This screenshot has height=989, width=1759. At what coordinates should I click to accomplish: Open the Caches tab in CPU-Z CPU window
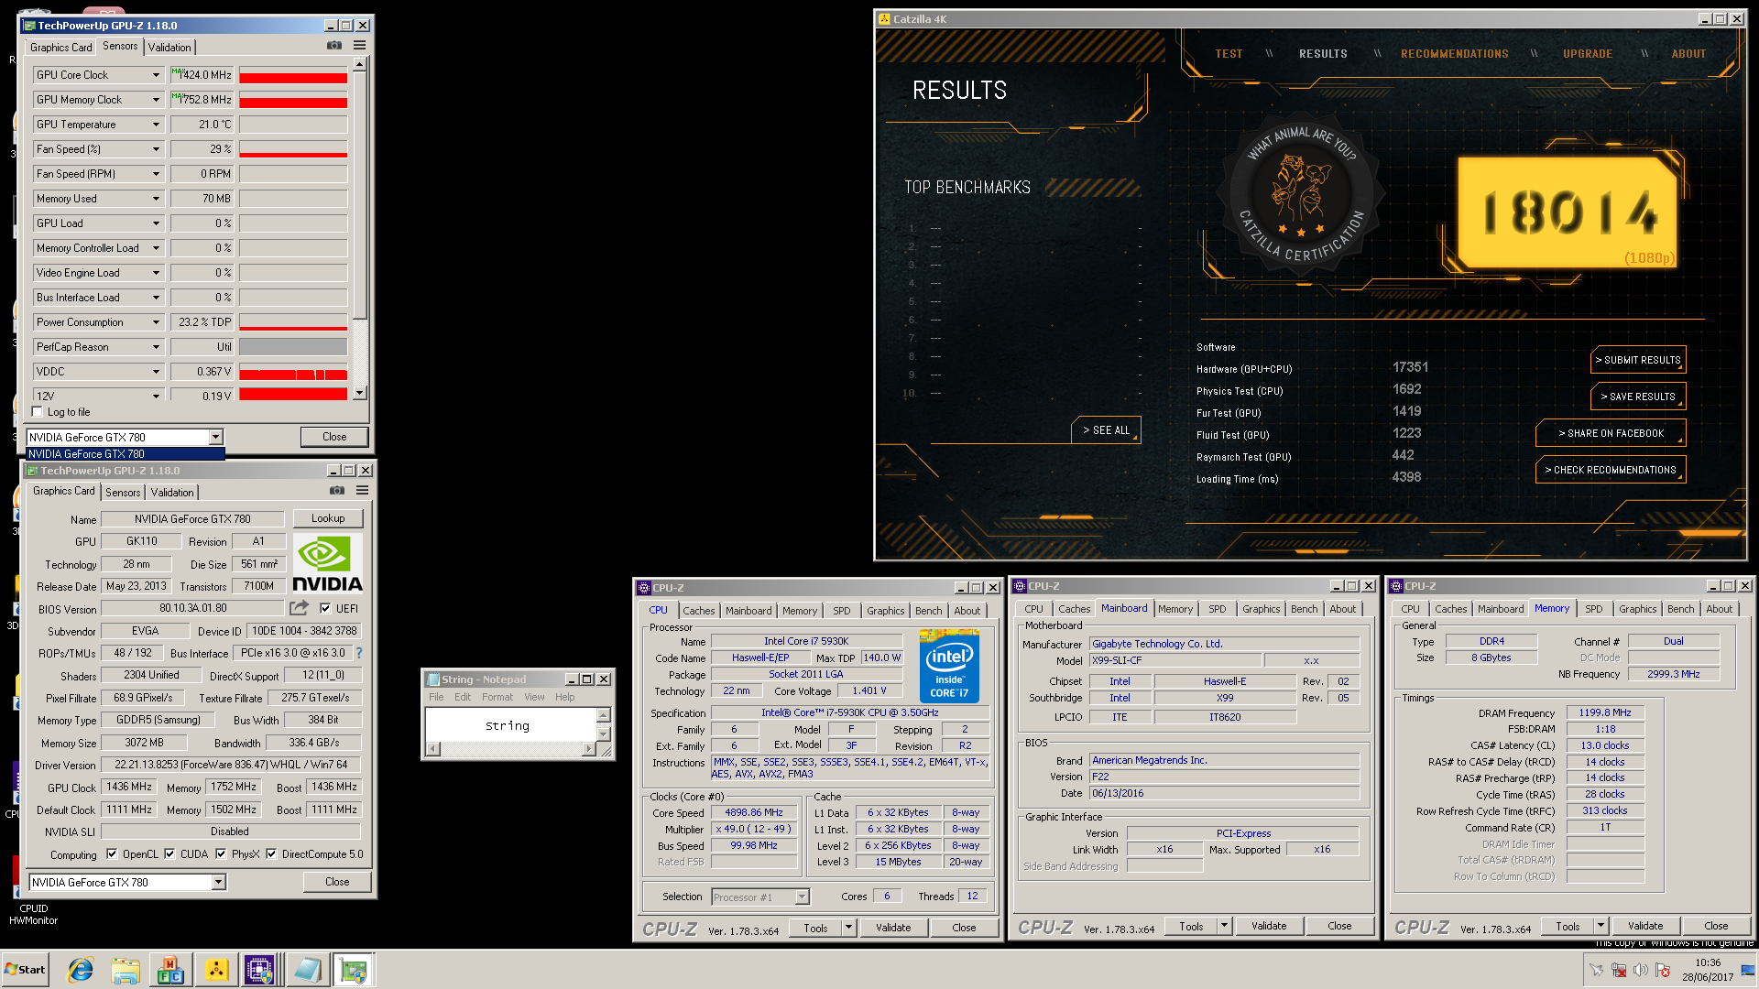click(698, 610)
